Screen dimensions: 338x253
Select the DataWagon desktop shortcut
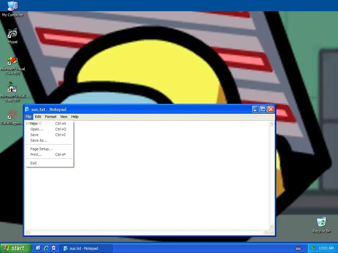pyautogui.click(x=12, y=118)
